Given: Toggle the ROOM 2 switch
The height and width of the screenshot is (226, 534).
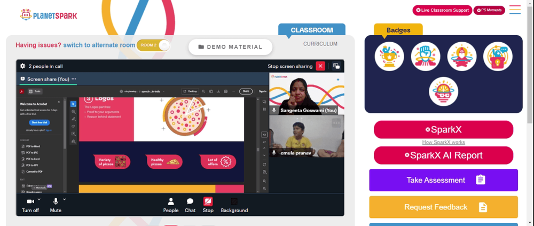Looking at the screenshot, I should (x=153, y=45).
